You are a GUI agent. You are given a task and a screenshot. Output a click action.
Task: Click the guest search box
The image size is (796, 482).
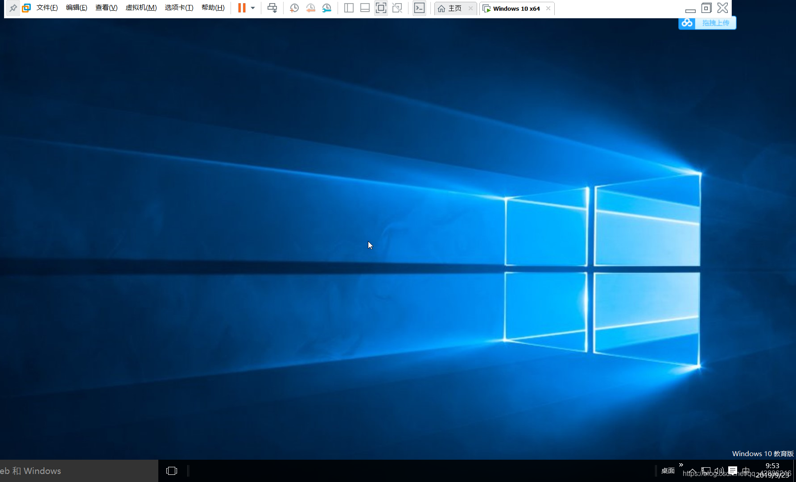[x=79, y=471]
